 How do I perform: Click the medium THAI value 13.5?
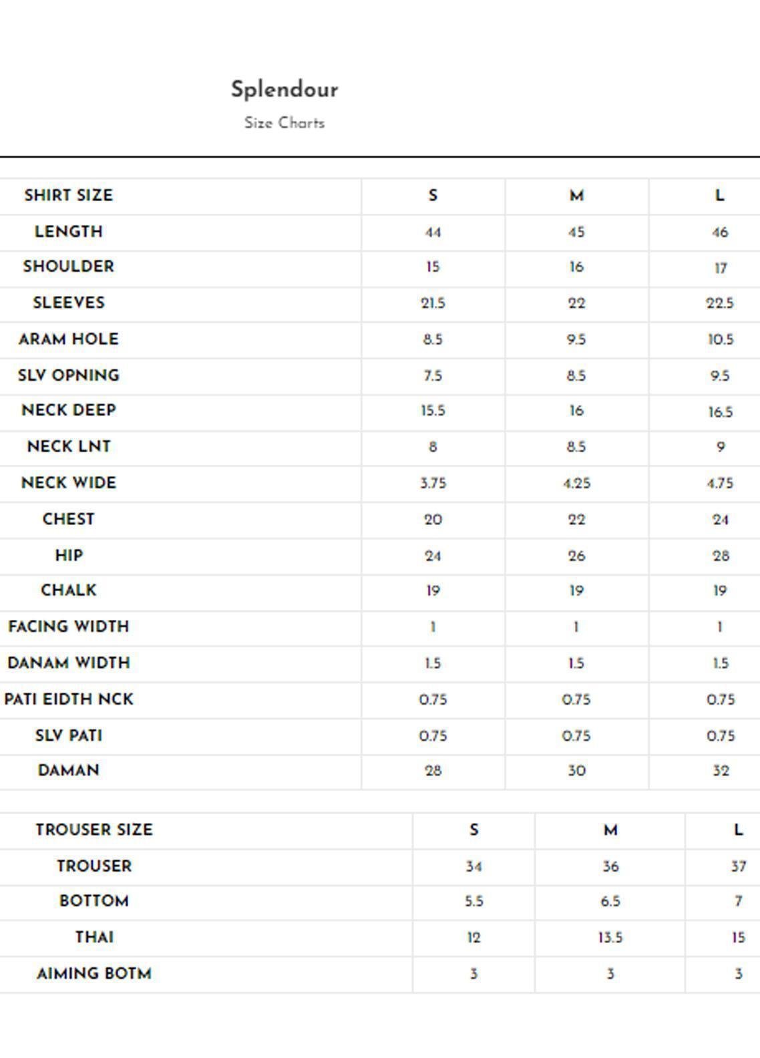pyautogui.click(x=610, y=938)
